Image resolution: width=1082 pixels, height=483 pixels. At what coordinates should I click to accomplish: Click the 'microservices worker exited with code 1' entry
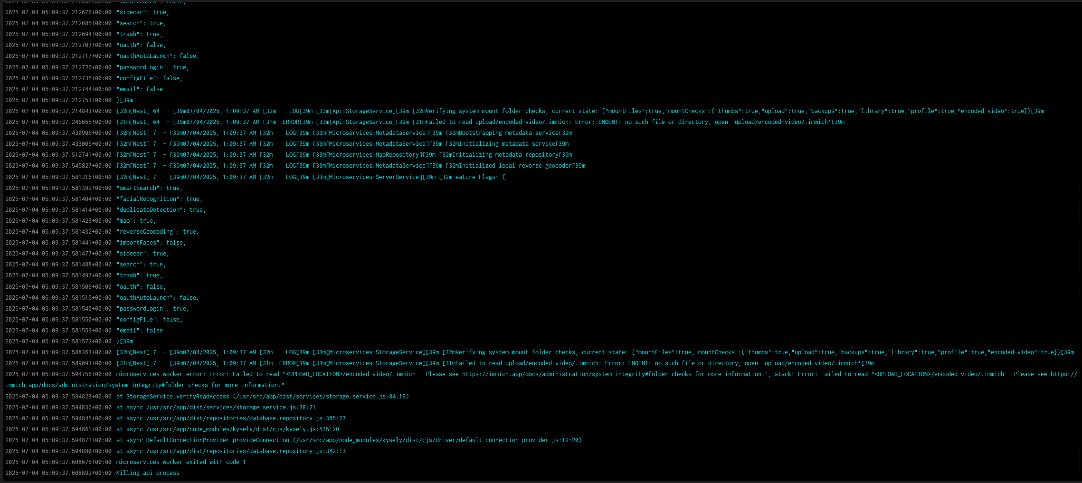[x=180, y=461]
